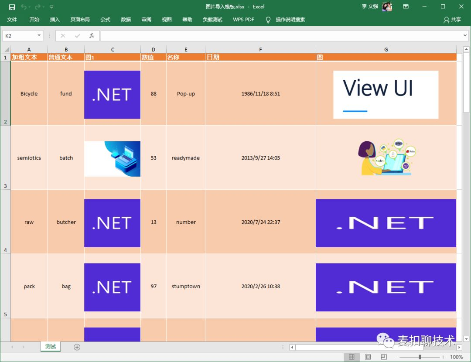Click header cell 日期
The image size is (471, 362).
point(260,57)
